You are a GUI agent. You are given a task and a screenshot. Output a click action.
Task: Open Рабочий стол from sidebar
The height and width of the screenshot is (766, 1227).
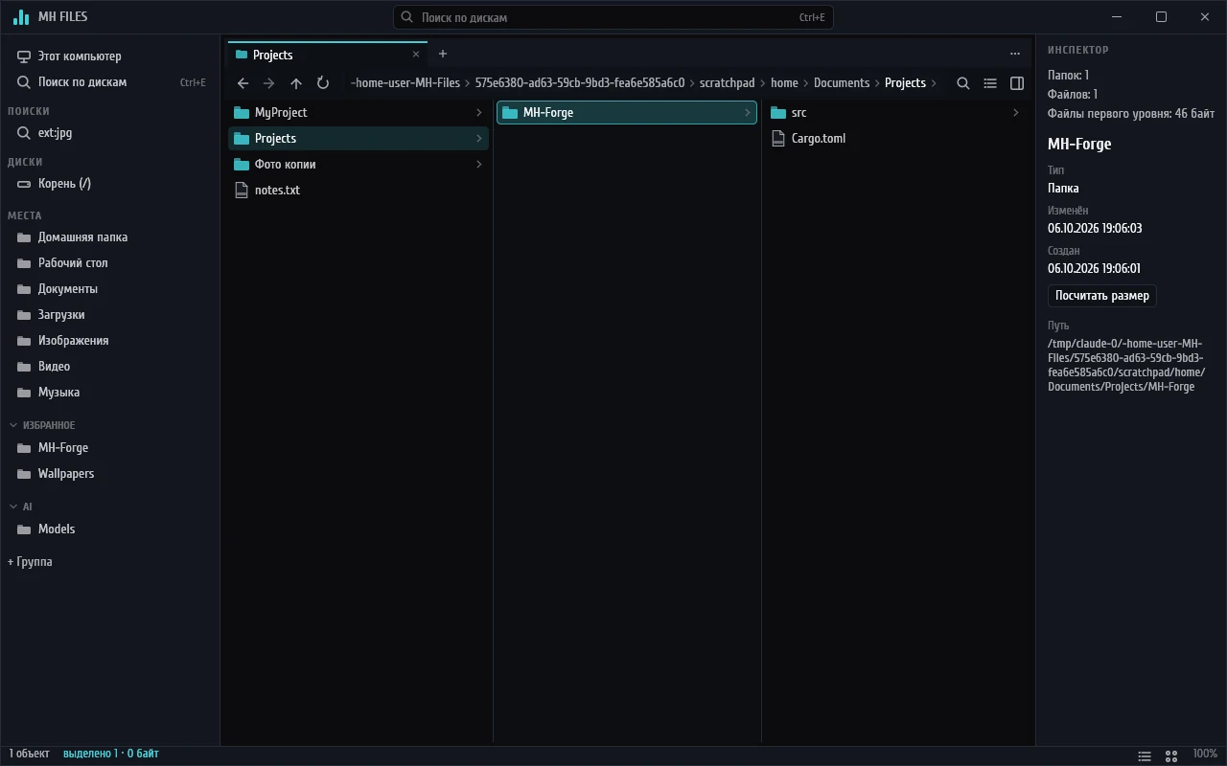tap(110, 263)
